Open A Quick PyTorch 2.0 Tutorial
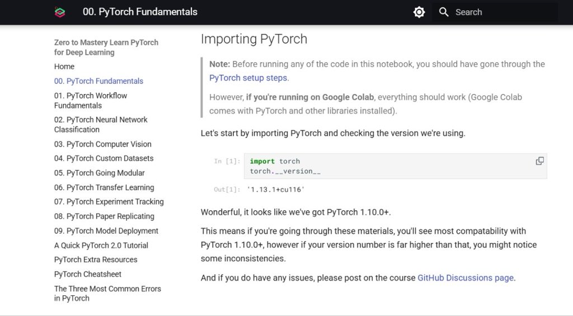573x316 pixels. pyautogui.click(x=101, y=246)
